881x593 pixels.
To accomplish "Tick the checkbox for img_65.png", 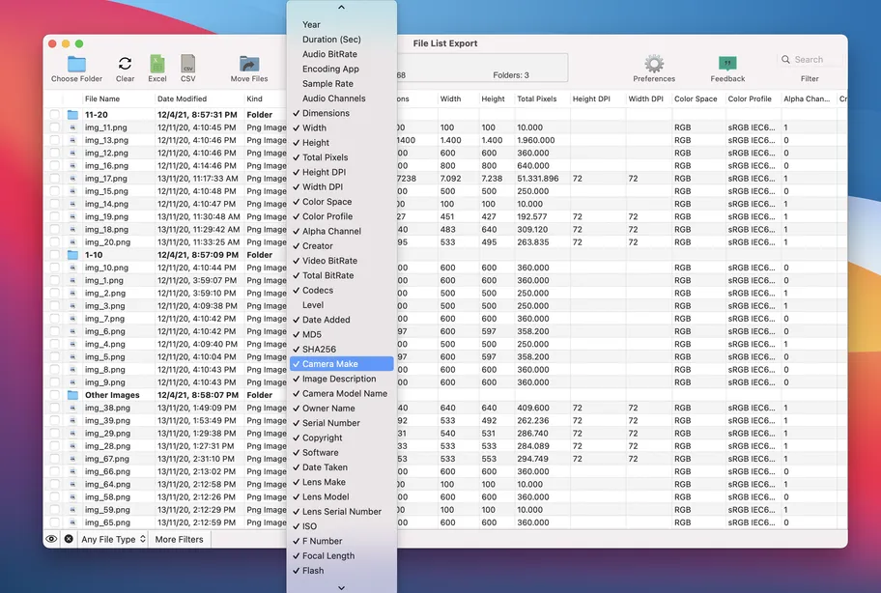I will pos(54,522).
